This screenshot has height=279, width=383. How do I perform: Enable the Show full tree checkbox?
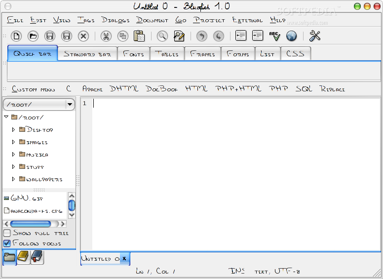tap(7, 233)
